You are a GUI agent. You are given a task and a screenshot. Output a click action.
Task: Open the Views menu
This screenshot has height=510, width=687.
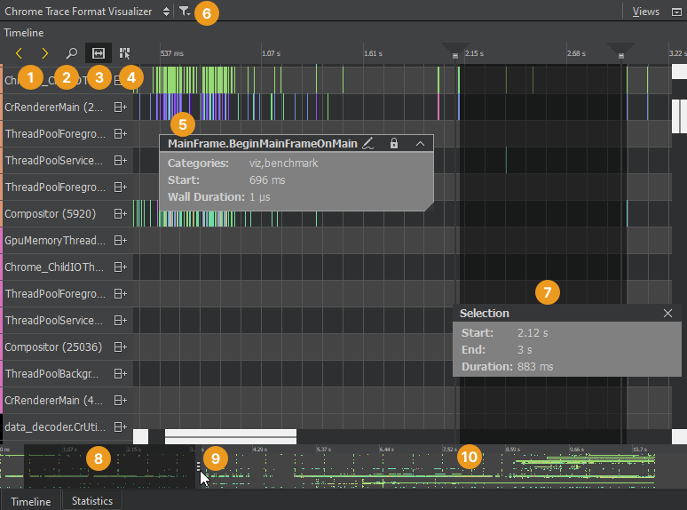pos(645,12)
